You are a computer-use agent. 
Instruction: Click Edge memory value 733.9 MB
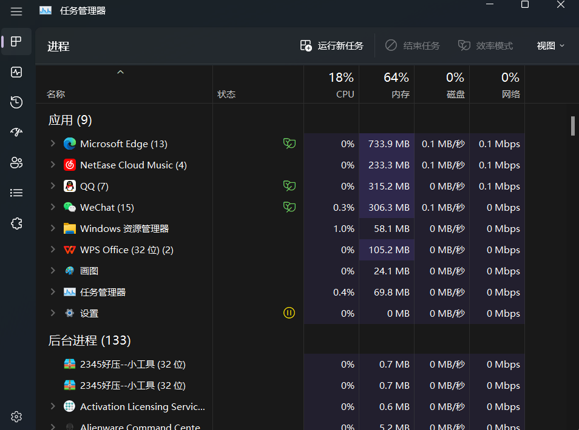coord(389,144)
